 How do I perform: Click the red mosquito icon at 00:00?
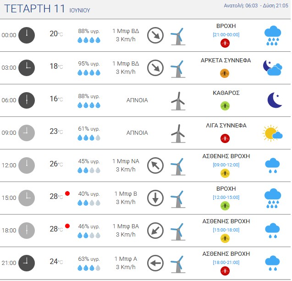[x=225, y=43]
